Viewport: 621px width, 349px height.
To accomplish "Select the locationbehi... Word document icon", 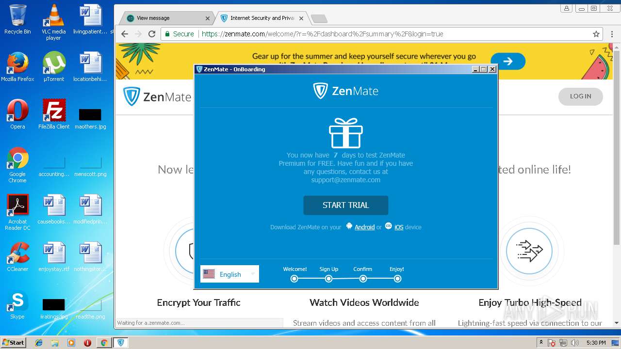I will click(x=90, y=67).
